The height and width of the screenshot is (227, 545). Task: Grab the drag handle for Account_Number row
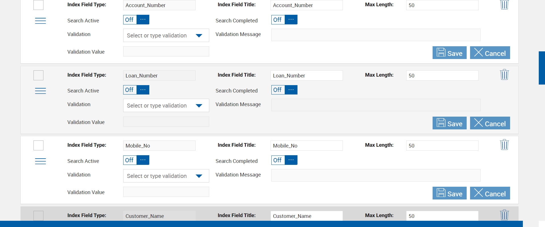(x=40, y=21)
